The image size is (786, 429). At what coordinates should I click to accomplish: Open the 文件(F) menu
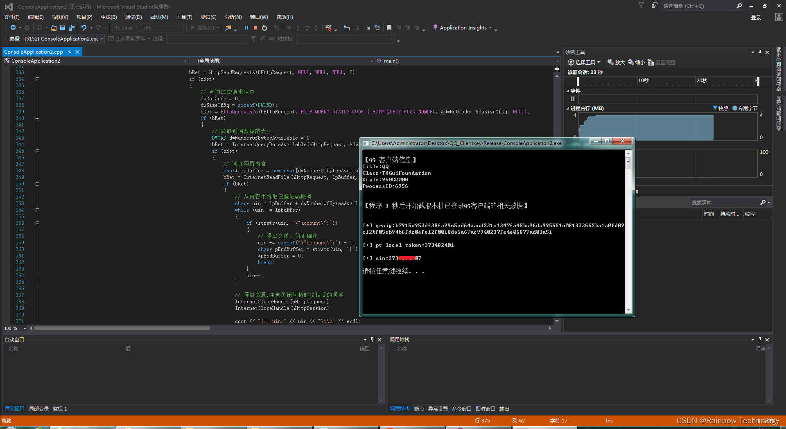pos(11,17)
